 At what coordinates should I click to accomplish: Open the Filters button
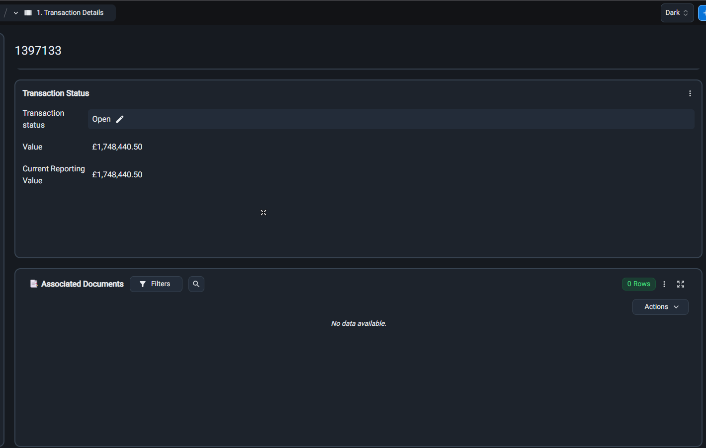click(x=156, y=284)
